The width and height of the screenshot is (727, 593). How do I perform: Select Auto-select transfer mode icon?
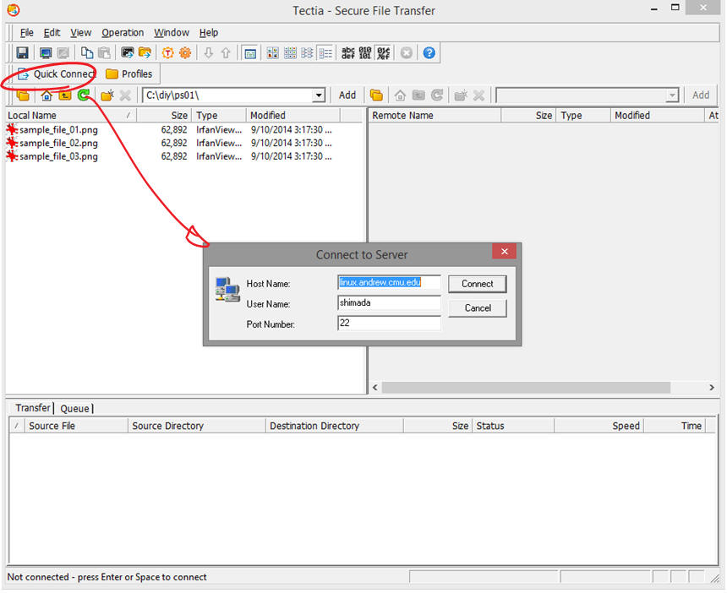pos(383,53)
